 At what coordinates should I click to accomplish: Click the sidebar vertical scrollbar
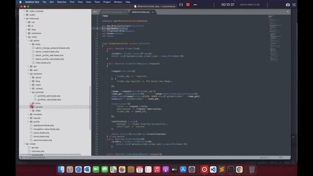tap(90, 108)
